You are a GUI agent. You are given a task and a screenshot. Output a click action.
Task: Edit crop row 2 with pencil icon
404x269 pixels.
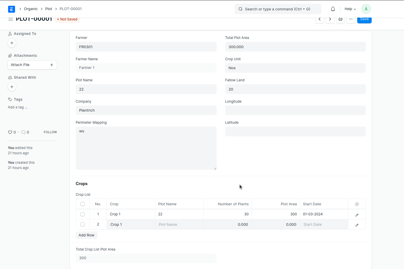357,225
